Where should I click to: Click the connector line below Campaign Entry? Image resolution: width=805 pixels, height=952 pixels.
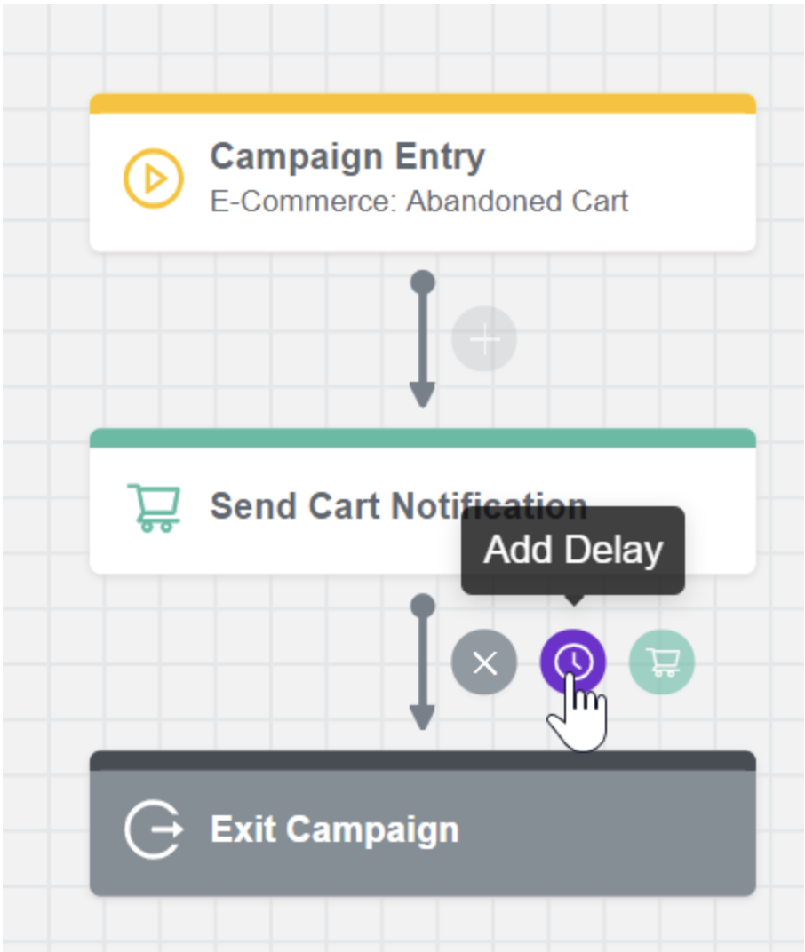[x=423, y=337]
